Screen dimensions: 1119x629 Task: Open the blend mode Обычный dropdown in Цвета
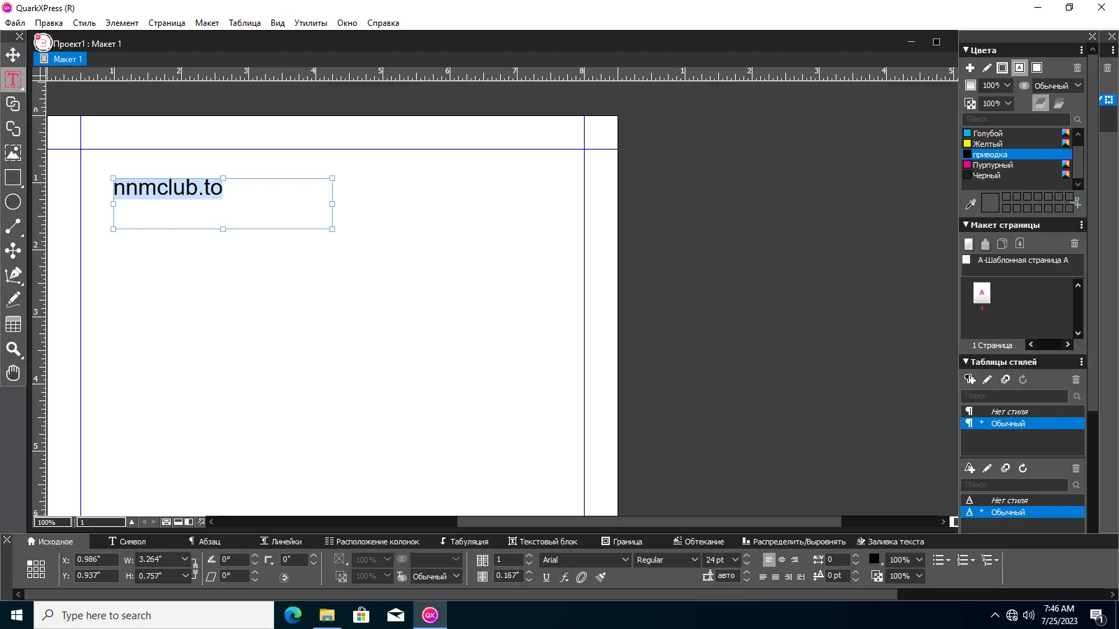tap(1058, 85)
